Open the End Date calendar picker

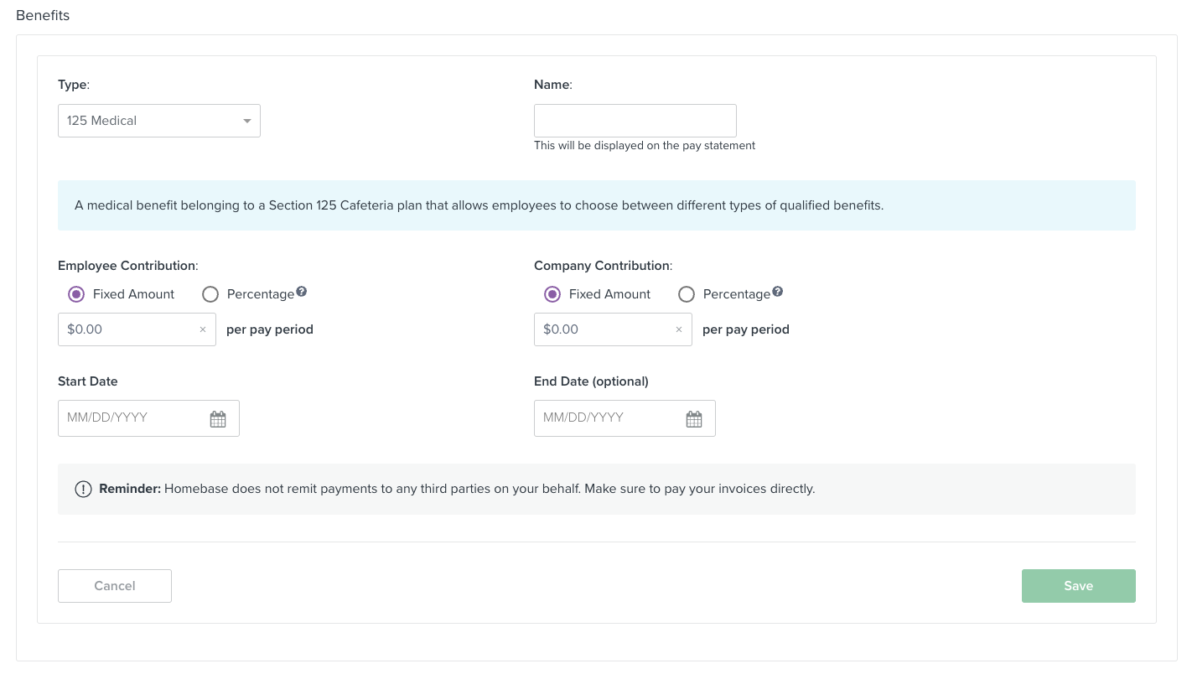[x=694, y=417]
